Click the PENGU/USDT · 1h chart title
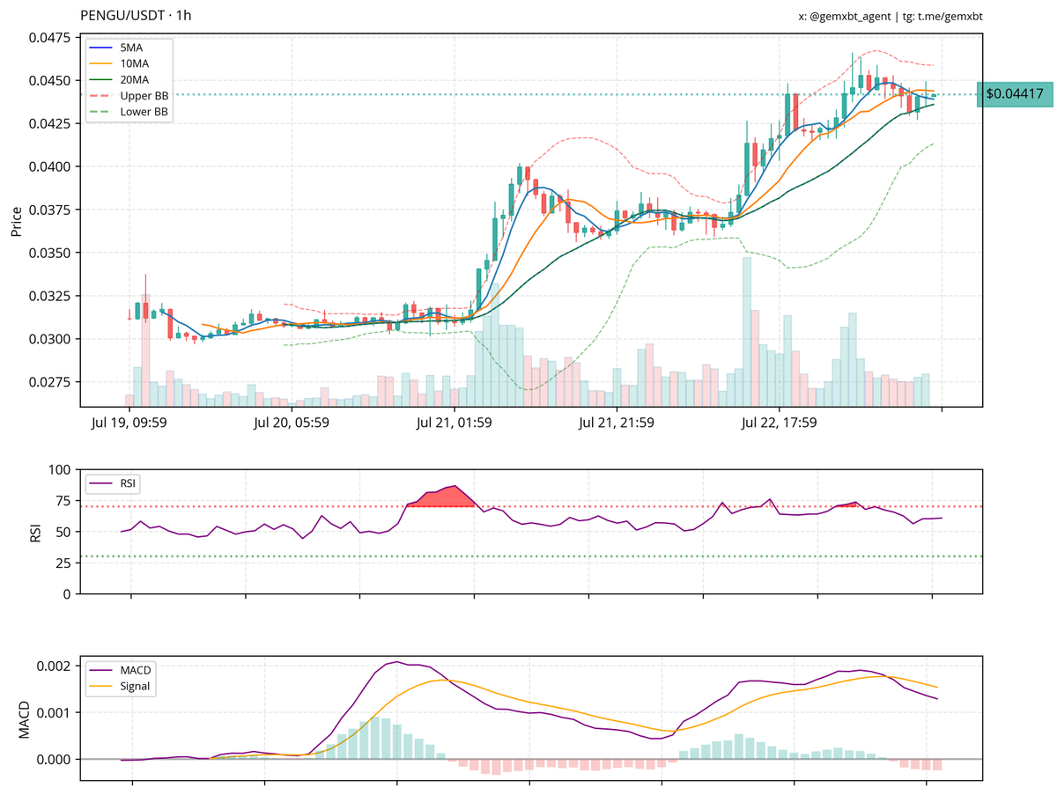Image resolution: width=1057 pixels, height=795 pixels. tap(134, 16)
